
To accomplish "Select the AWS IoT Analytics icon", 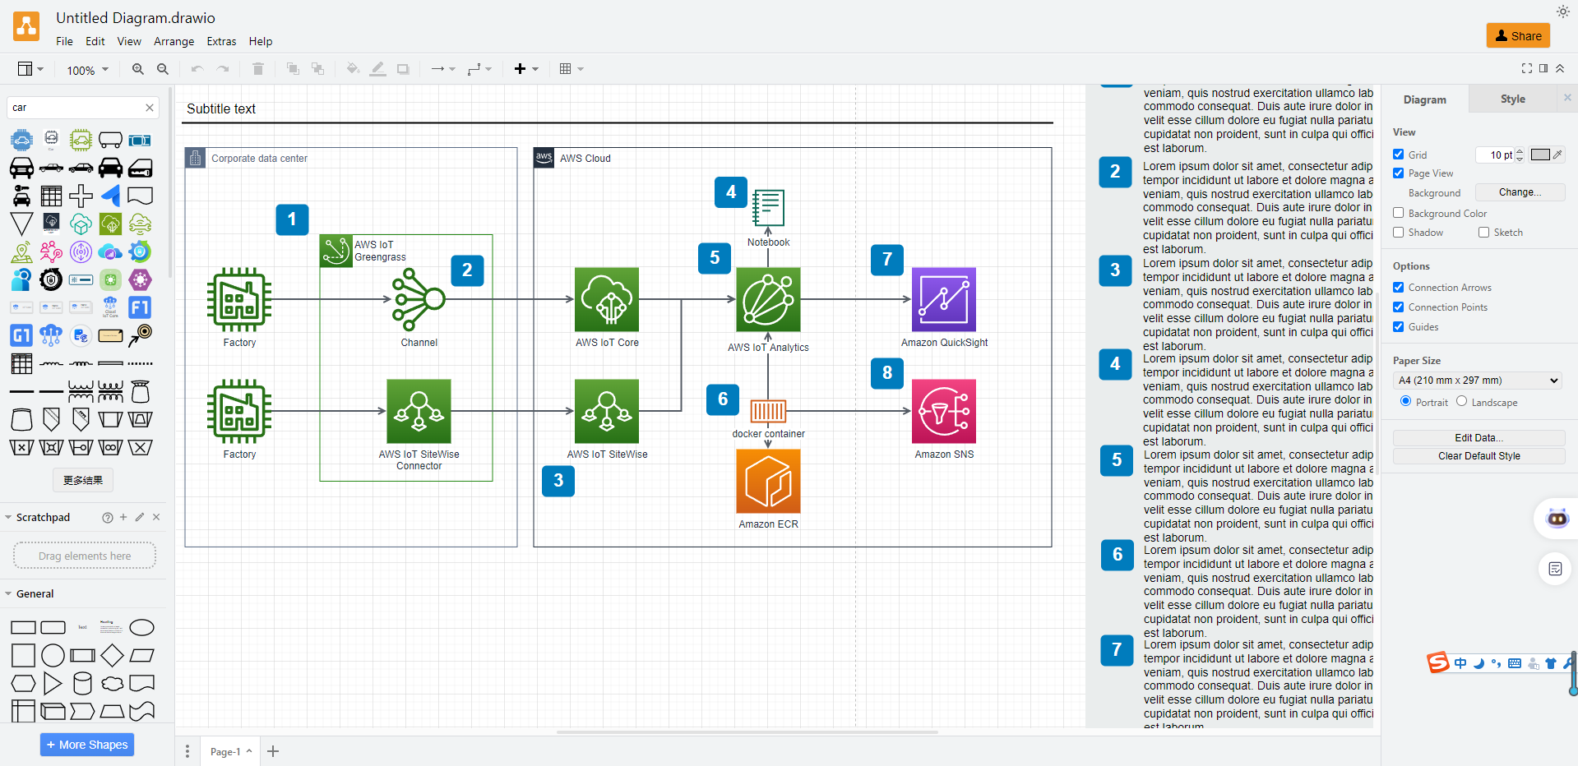I will coord(768,299).
